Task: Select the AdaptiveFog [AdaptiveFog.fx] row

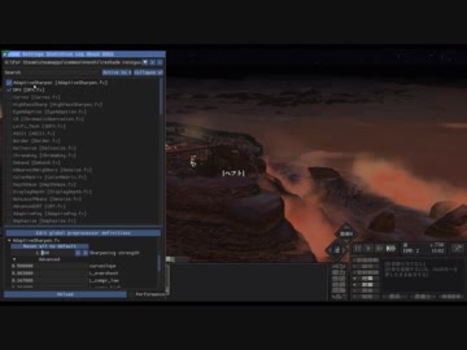Action: click(50, 214)
